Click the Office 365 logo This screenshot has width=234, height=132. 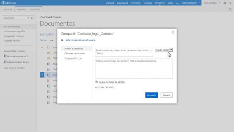pyautogui.click(x=9, y=3)
